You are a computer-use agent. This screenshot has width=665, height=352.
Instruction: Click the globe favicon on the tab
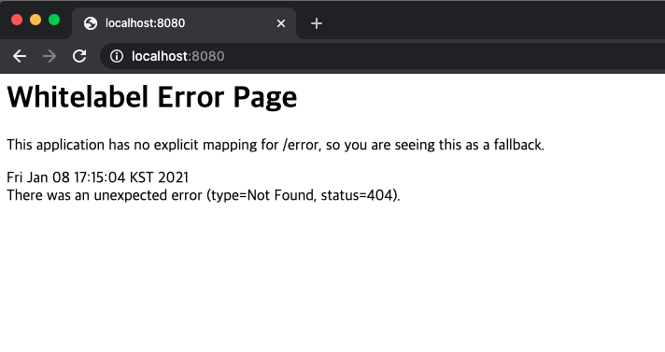(91, 23)
